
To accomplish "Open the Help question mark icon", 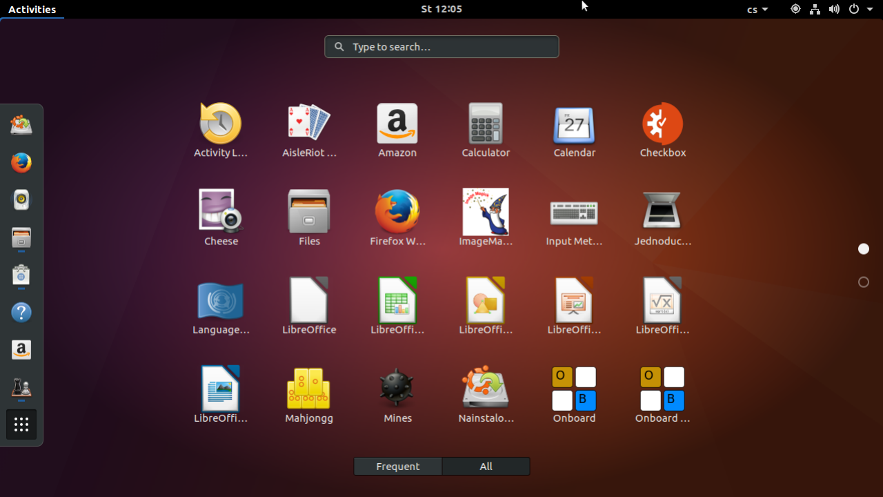I will pyautogui.click(x=21, y=313).
